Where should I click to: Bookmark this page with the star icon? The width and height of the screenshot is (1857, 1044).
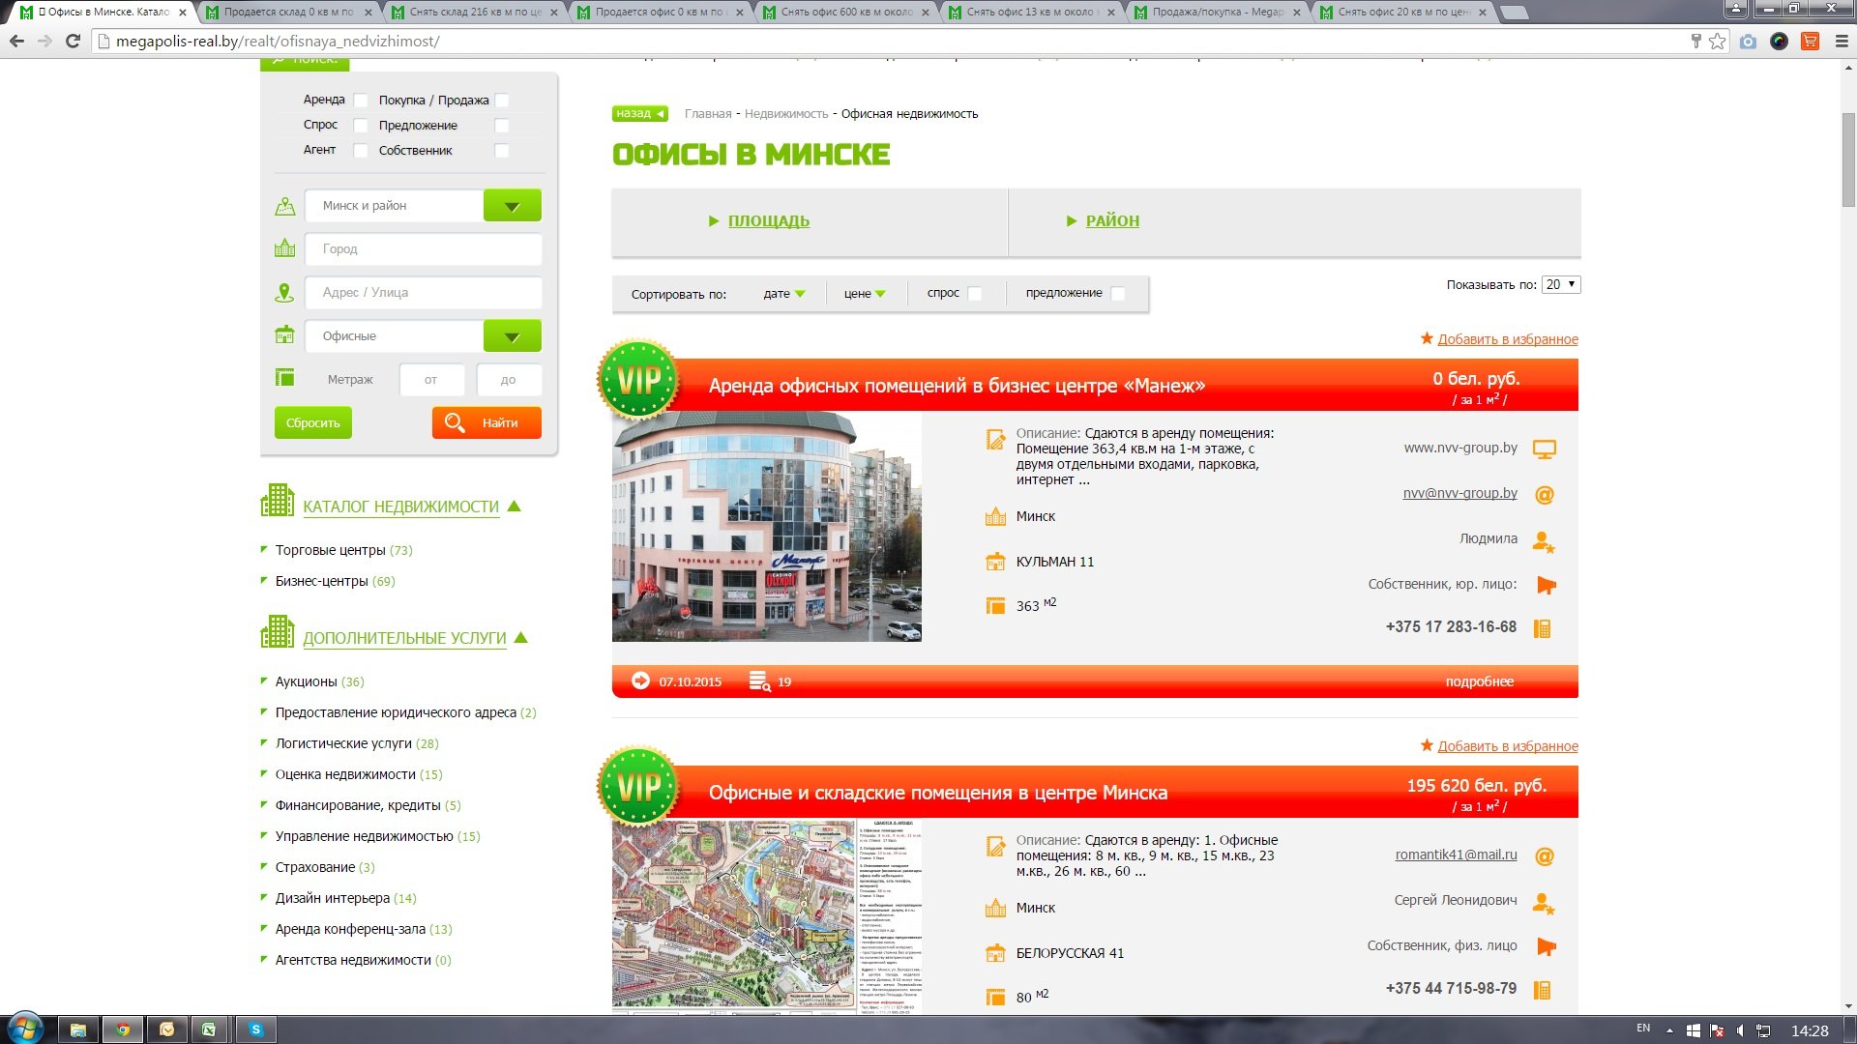tap(1717, 41)
